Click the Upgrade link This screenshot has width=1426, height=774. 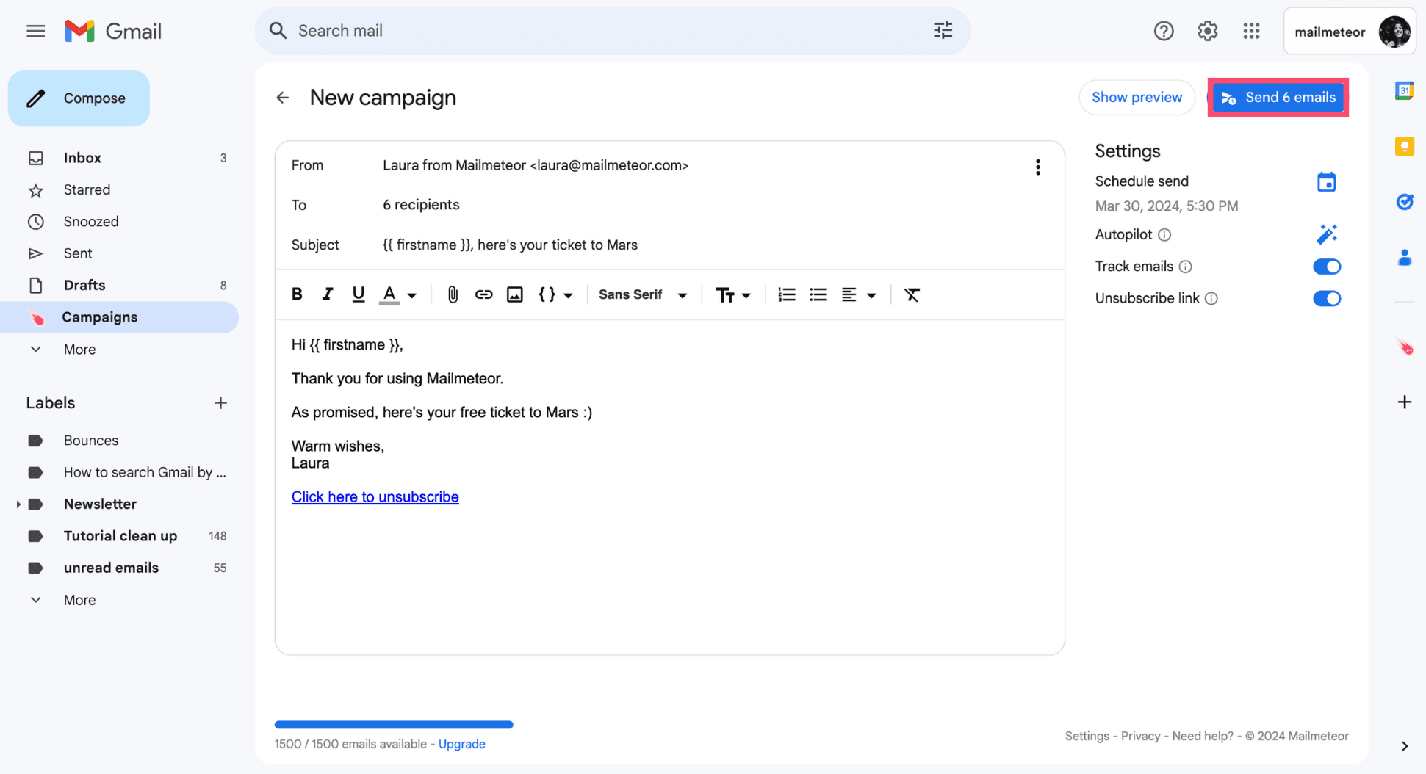pos(461,744)
